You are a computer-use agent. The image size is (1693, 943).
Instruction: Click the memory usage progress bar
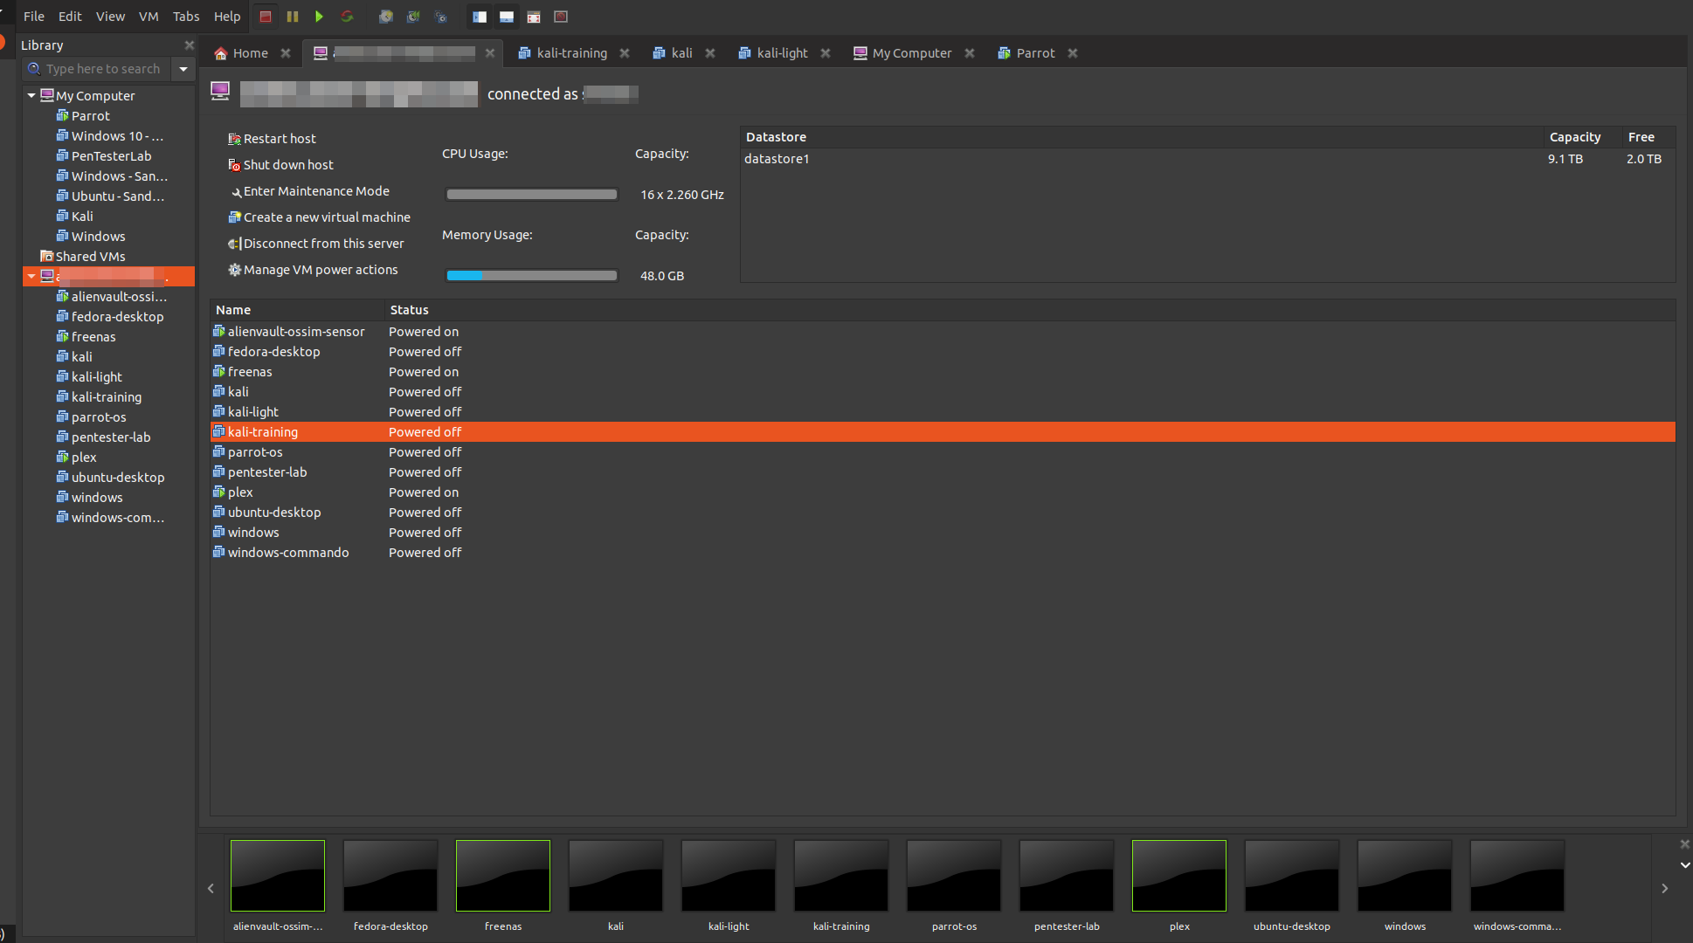tap(531, 276)
